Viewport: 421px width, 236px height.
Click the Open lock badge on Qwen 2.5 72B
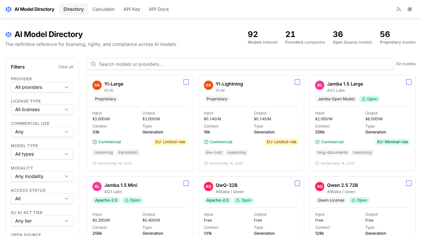pos(359,200)
